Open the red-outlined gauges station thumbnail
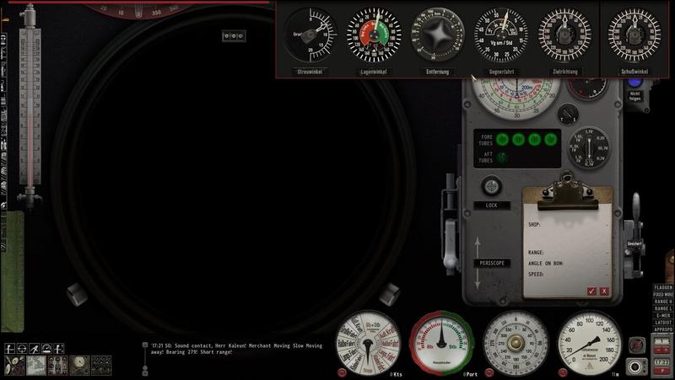This screenshot has height=380, width=675. (x=57, y=366)
